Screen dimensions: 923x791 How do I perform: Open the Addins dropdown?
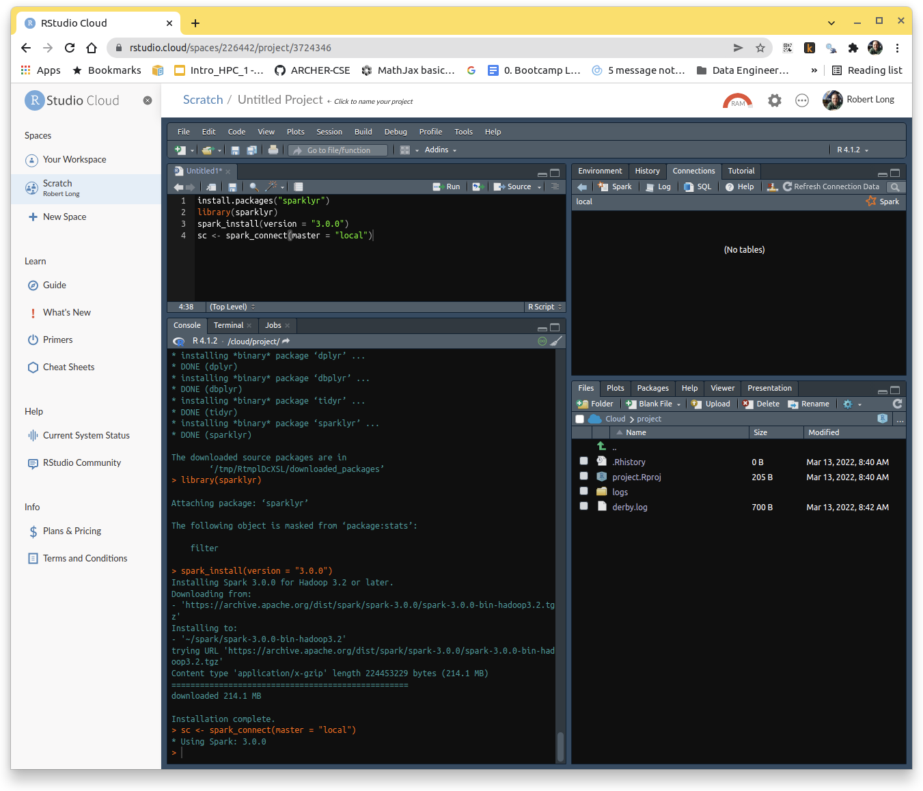pos(440,150)
